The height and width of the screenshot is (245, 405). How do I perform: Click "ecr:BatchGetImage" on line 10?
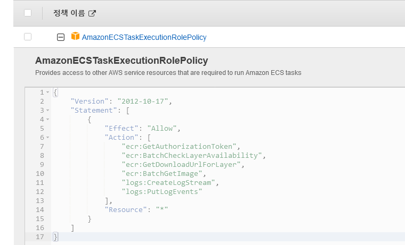pos(162,173)
